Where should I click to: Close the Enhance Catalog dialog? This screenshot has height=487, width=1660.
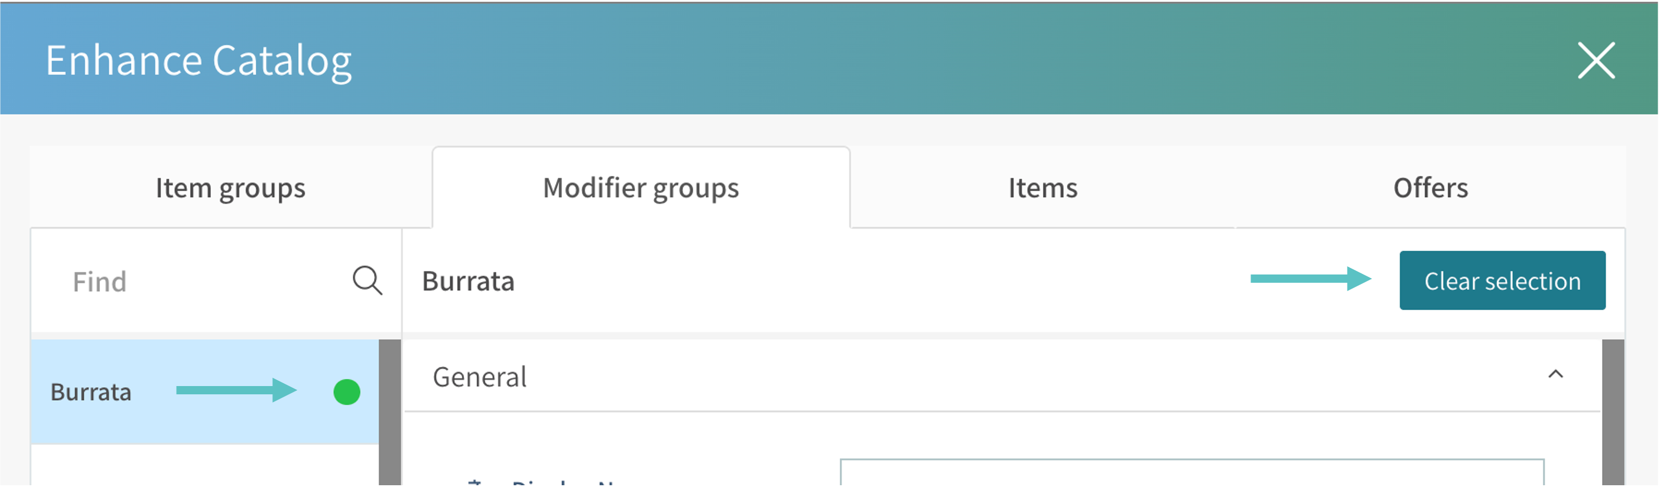(x=1596, y=60)
